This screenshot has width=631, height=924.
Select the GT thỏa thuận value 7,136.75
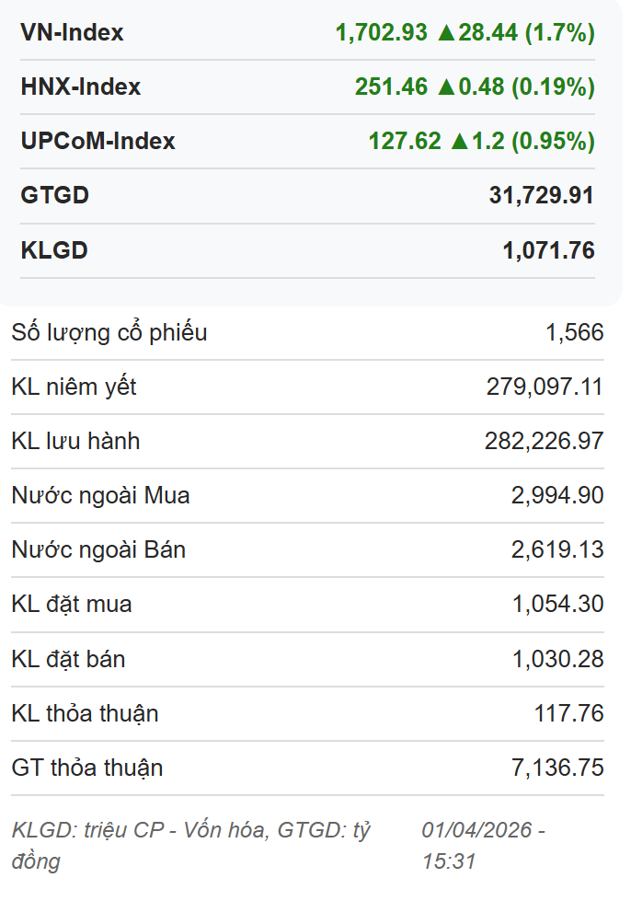coord(557,768)
